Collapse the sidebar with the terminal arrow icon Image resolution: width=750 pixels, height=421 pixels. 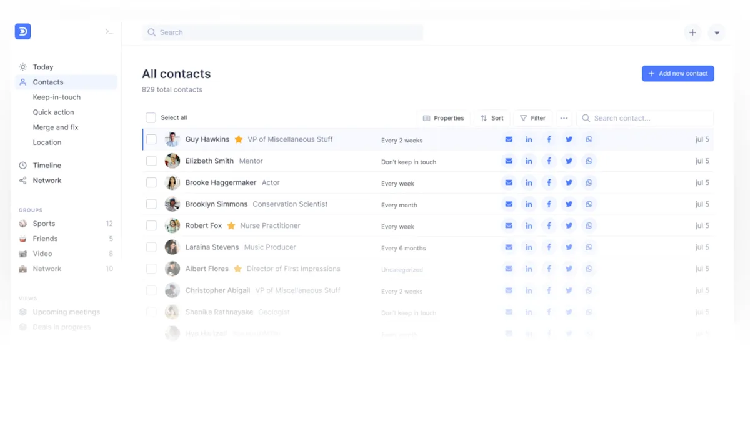[x=109, y=32]
